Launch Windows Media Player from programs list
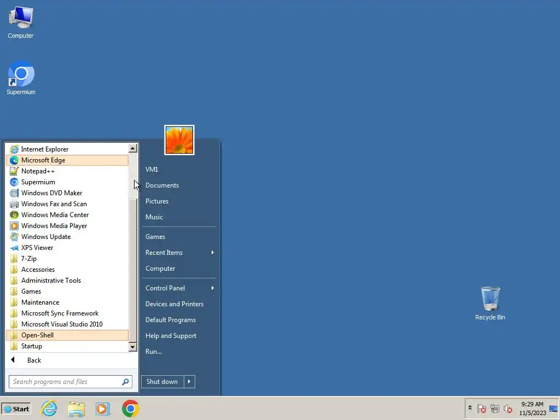 point(67,226)
